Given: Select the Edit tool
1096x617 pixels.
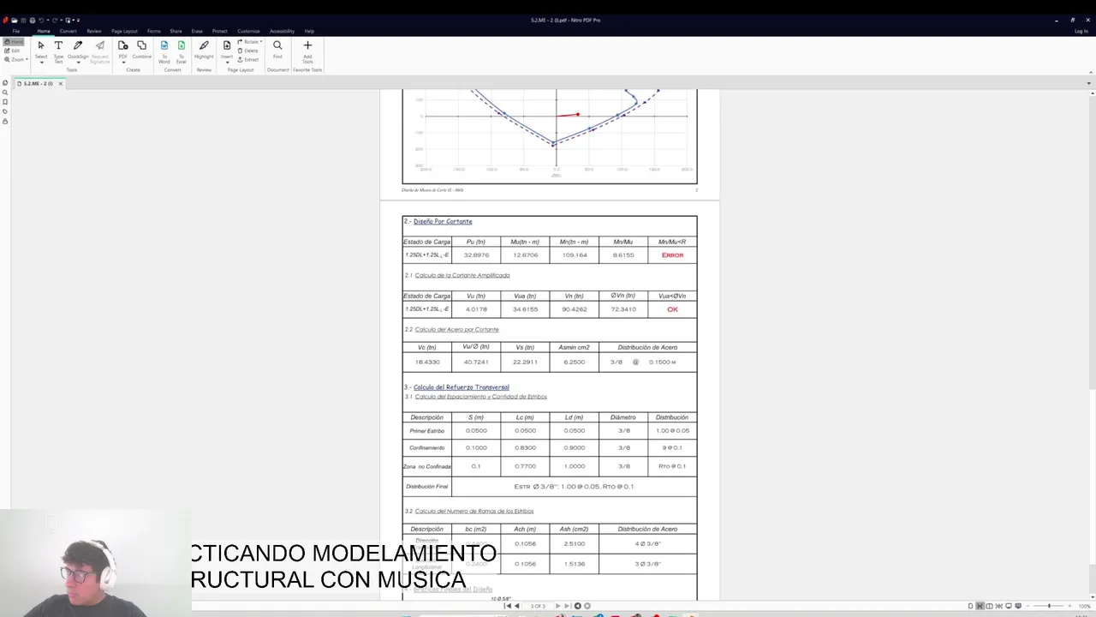Looking at the screenshot, I should pyautogui.click(x=13, y=51).
